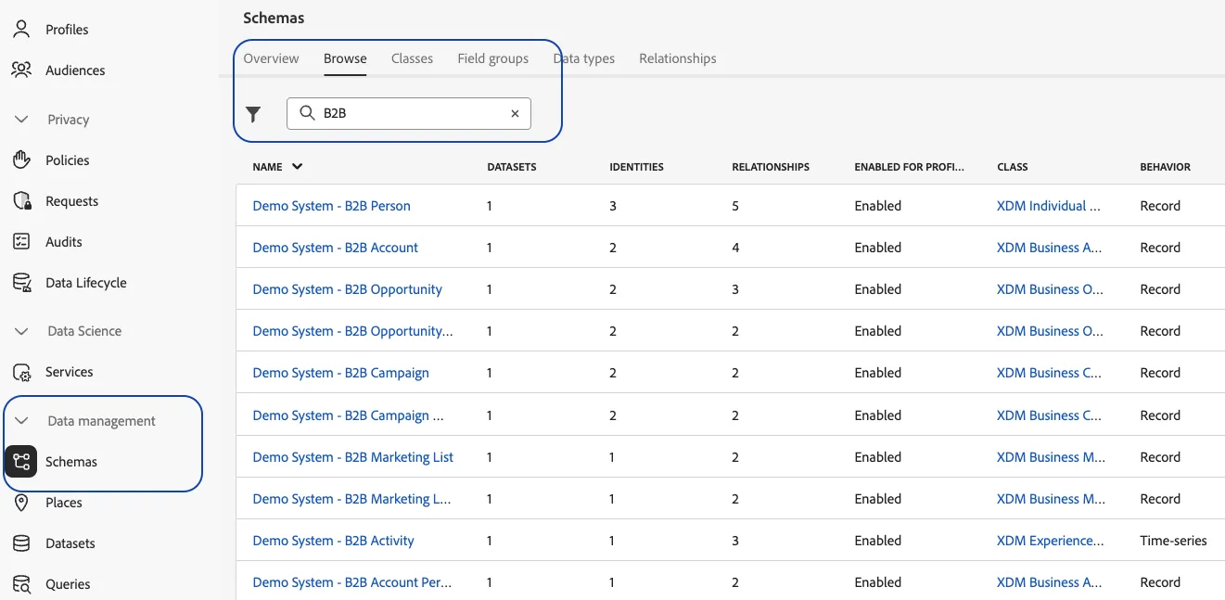1225x600 pixels.
Task: Click the IDENTITIES column header
Action: 636,167
